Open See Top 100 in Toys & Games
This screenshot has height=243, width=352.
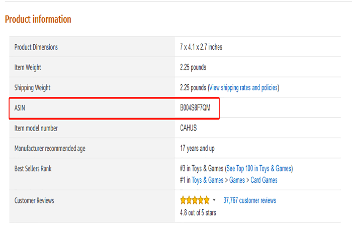click(259, 169)
